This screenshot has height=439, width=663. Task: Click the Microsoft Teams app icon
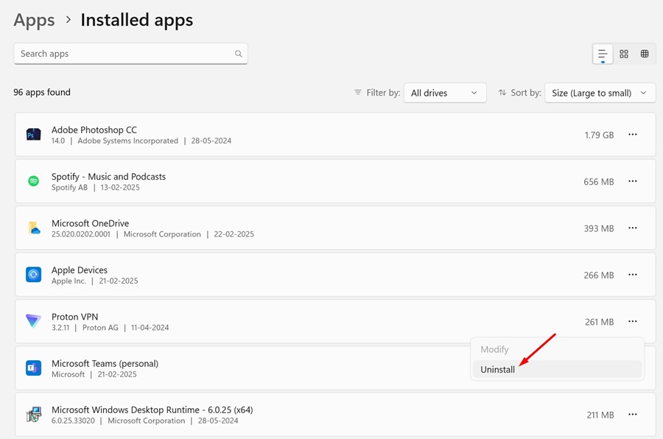33,368
